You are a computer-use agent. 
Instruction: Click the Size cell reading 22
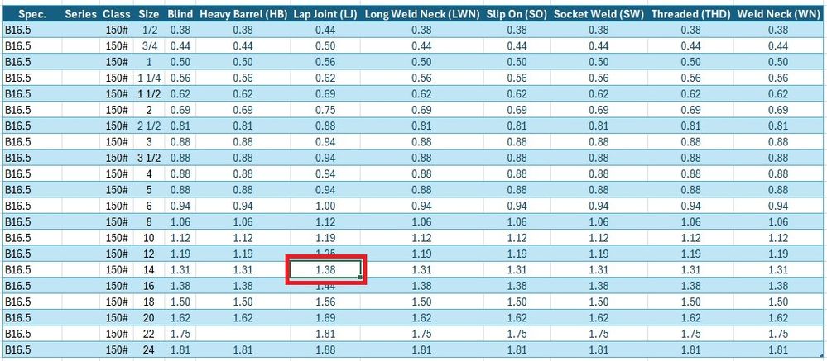(149, 334)
